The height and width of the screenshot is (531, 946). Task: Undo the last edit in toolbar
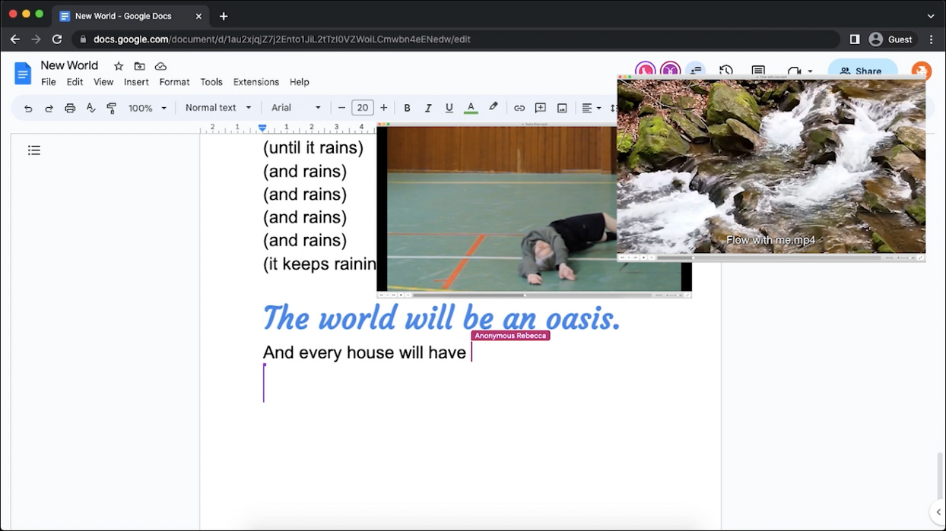point(28,108)
